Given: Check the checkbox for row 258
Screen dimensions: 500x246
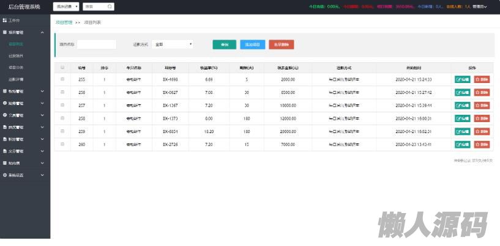Looking at the screenshot, I should coord(62,118).
